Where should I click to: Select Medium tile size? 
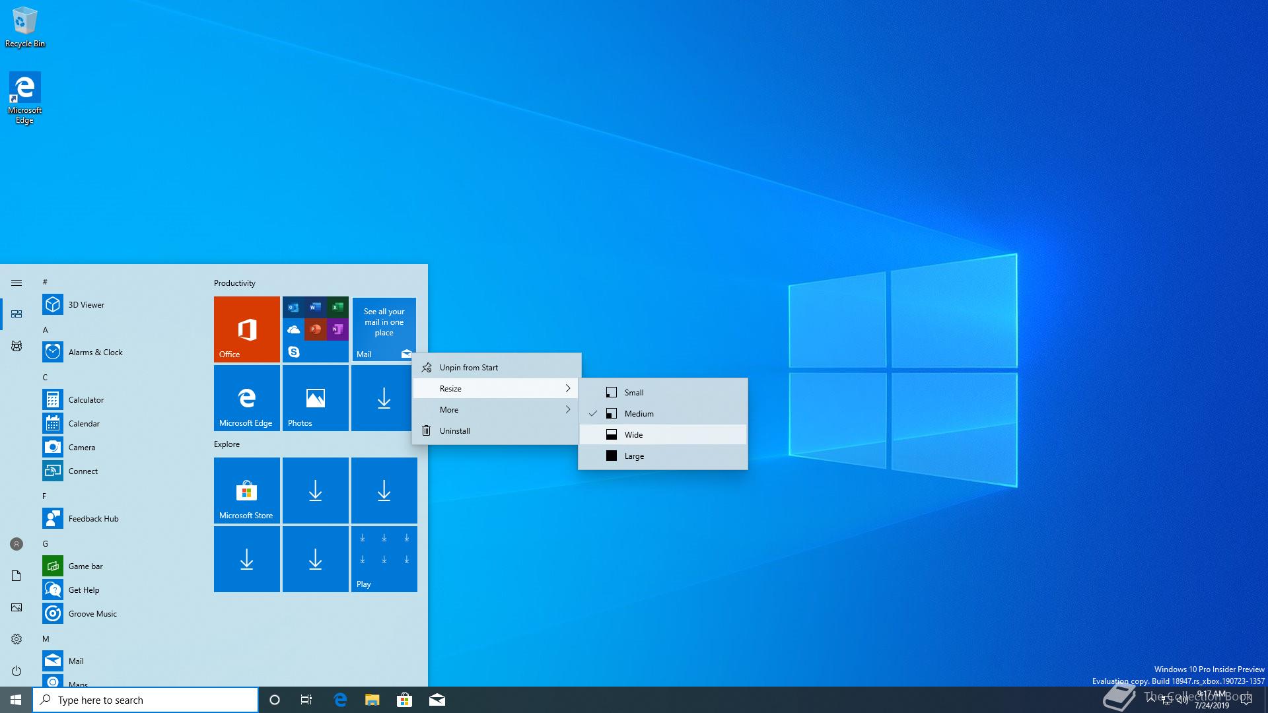pyautogui.click(x=663, y=414)
